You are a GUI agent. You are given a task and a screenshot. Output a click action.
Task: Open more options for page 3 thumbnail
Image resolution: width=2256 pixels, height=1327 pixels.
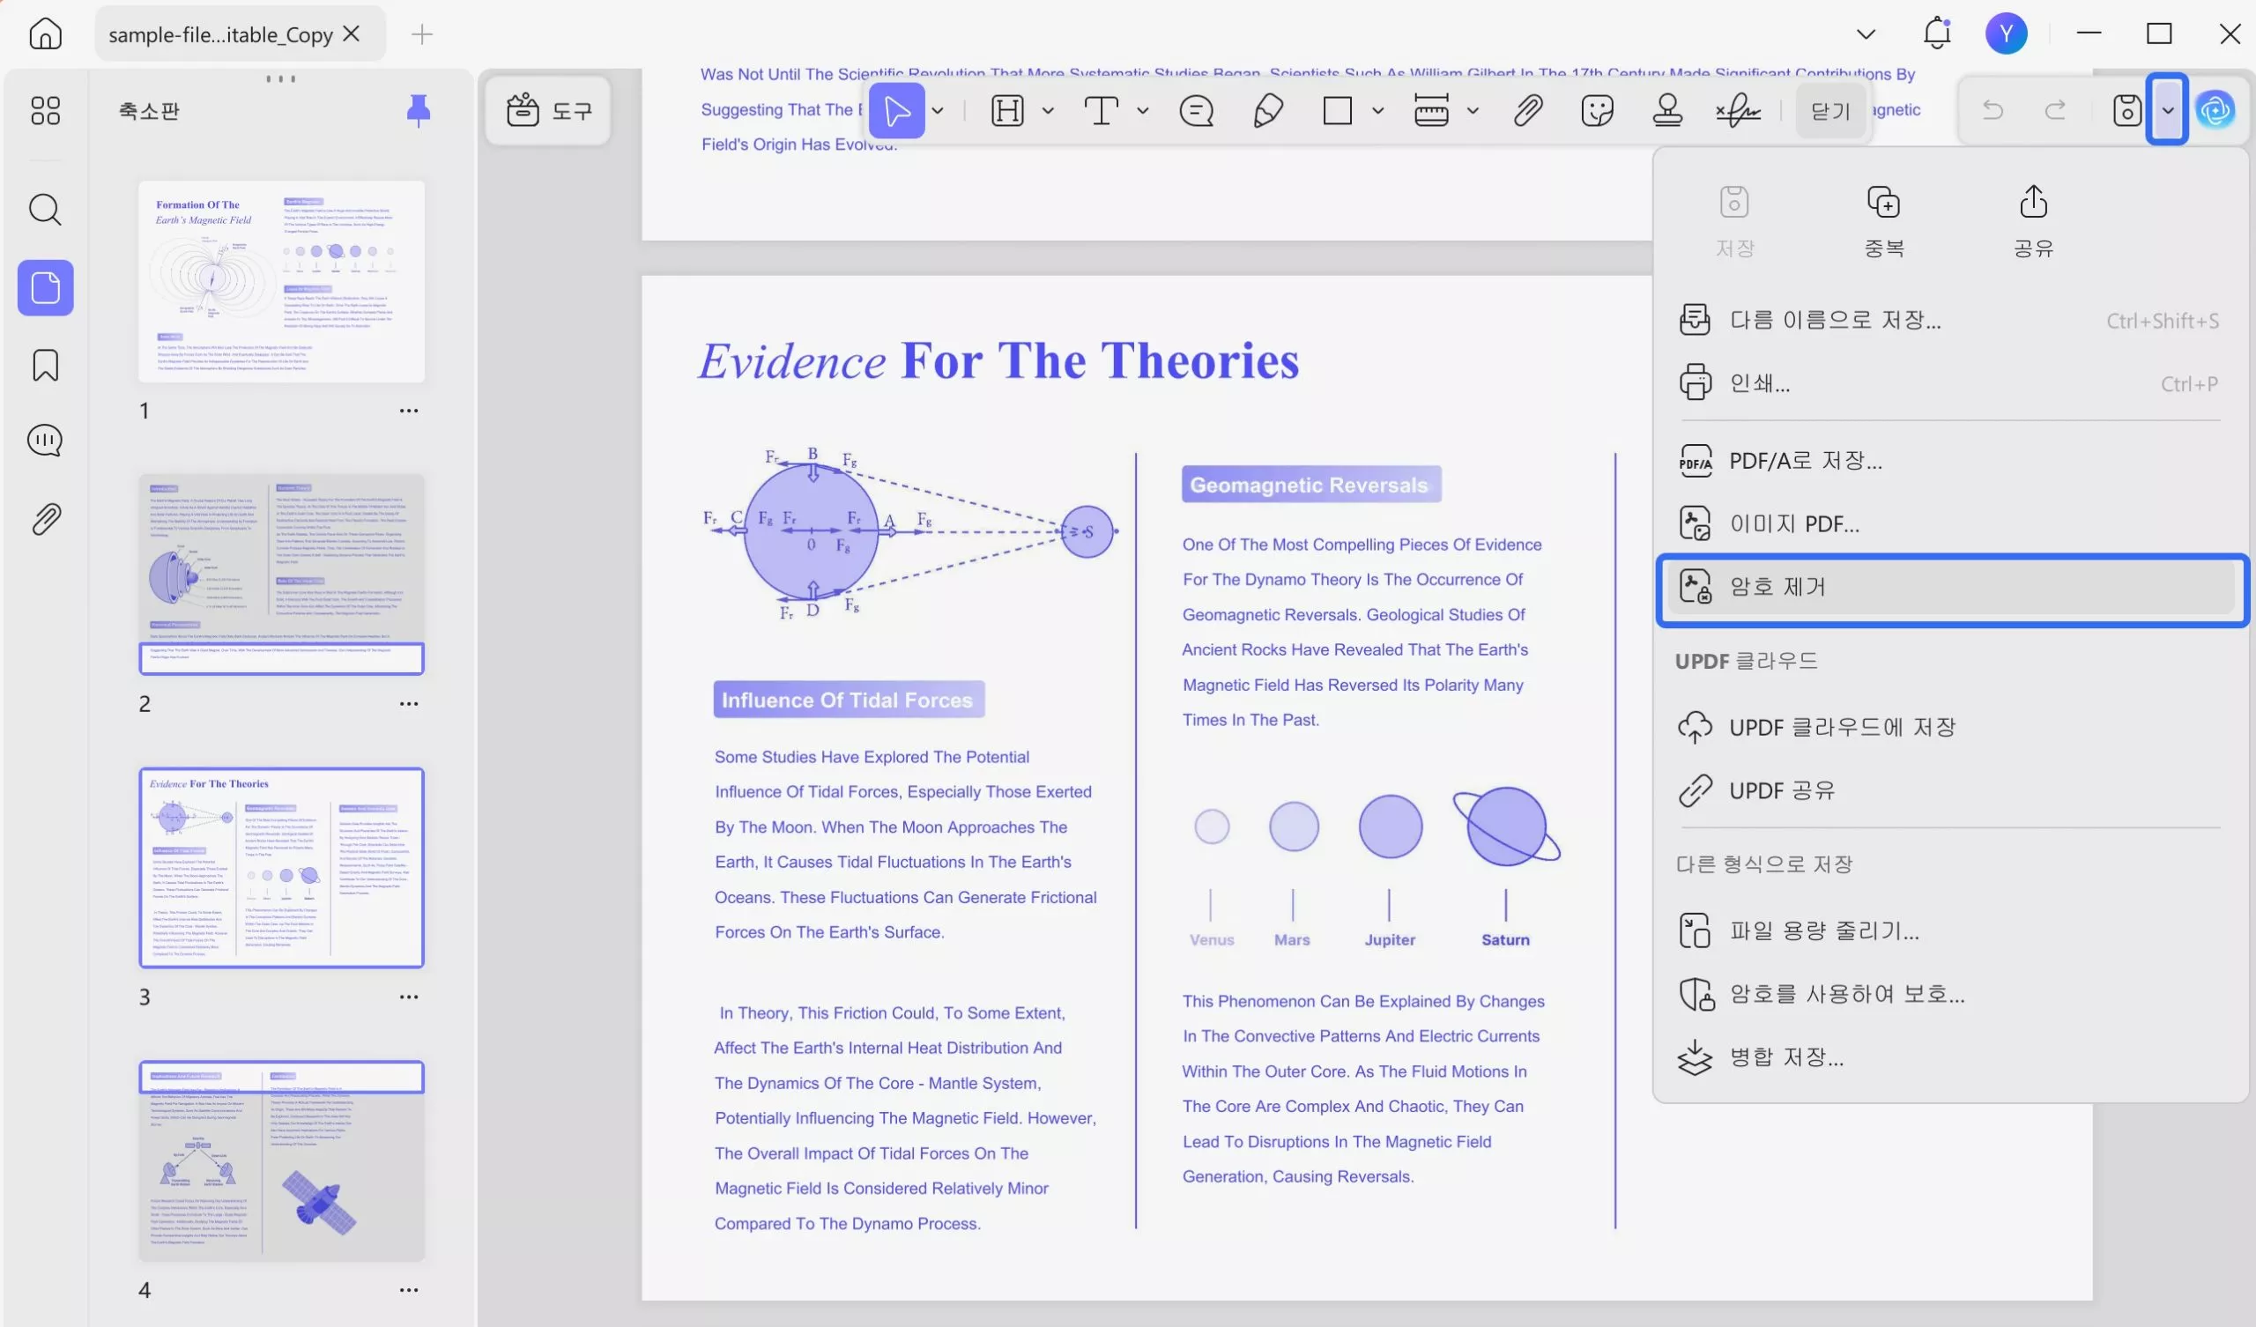click(408, 997)
